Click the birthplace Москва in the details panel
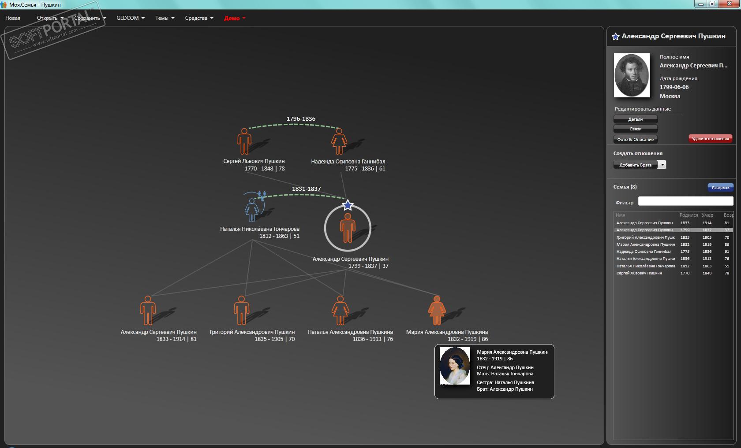Image resolution: width=741 pixels, height=448 pixels. [670, 96]
